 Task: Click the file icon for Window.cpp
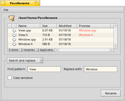(14, 40)
